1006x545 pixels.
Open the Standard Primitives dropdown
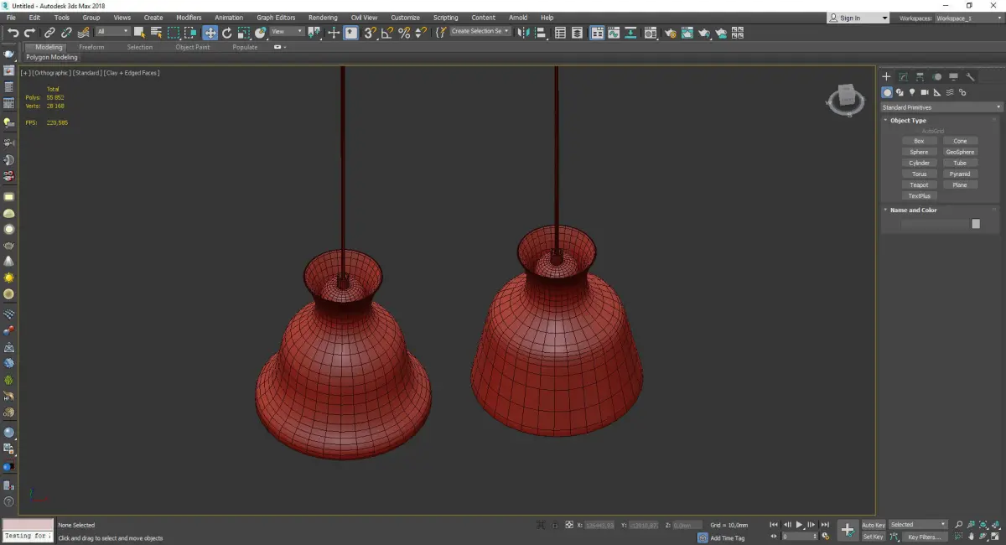pos(941,107)
